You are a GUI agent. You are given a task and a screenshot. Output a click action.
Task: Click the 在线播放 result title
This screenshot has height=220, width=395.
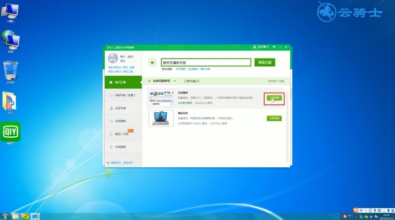tap(183, 93)
